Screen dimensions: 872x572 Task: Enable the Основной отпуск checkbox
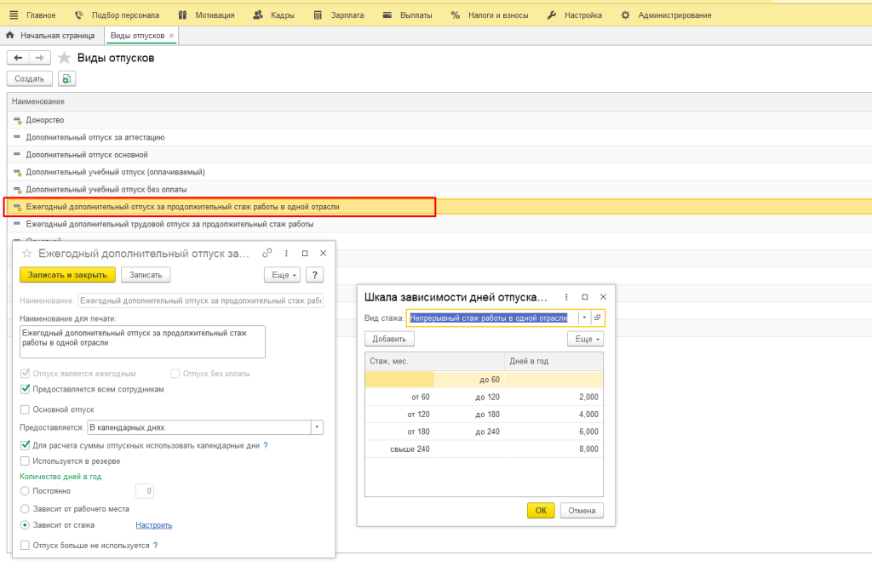(x=25, y=409)
